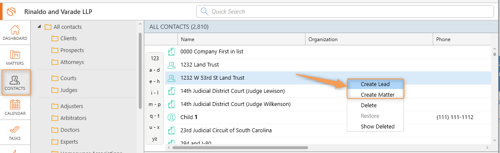Collapse the All contacts tree node
Screen dimensions: 500x153
coord(39,27)
